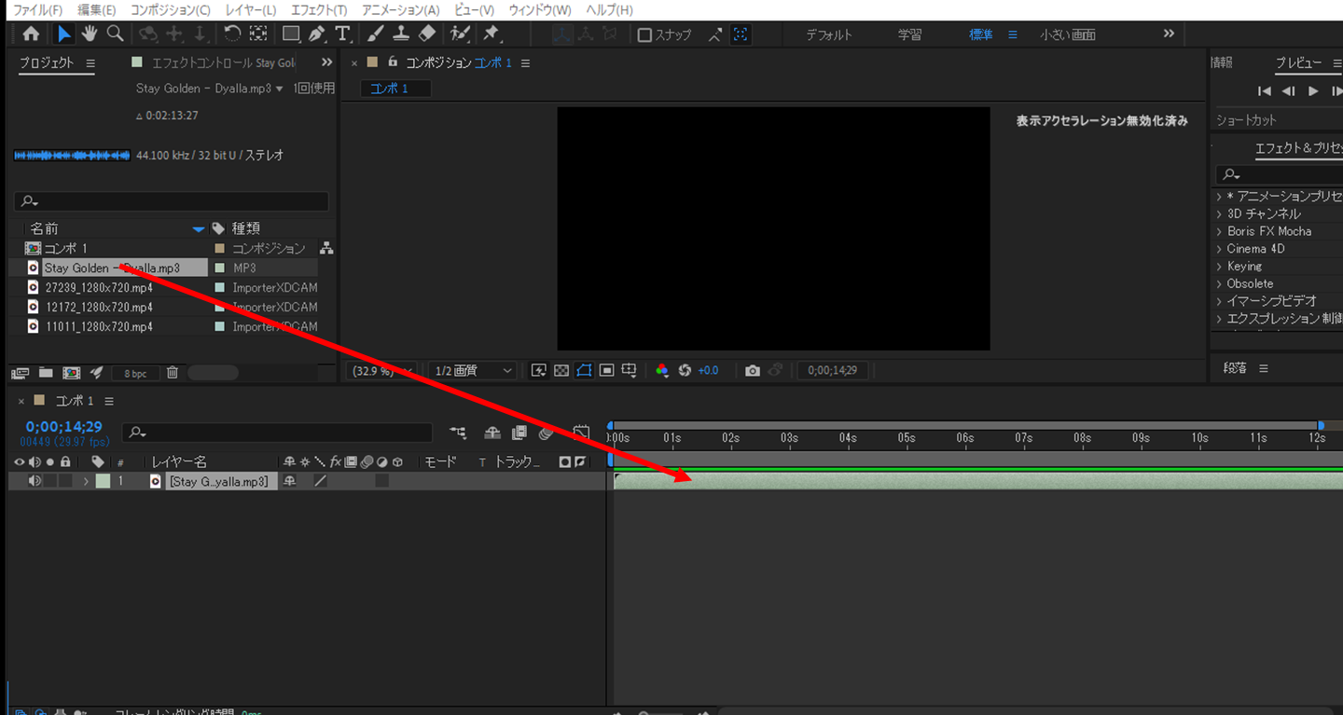1343x715 pixels.
Task: Switch to the 学習 workspace
Action: coord(909,34)
